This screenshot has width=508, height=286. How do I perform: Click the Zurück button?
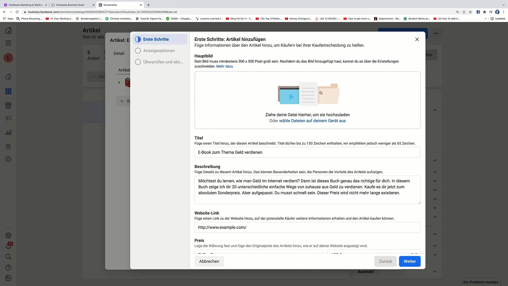pyautogui.click(x=385, y=261)
